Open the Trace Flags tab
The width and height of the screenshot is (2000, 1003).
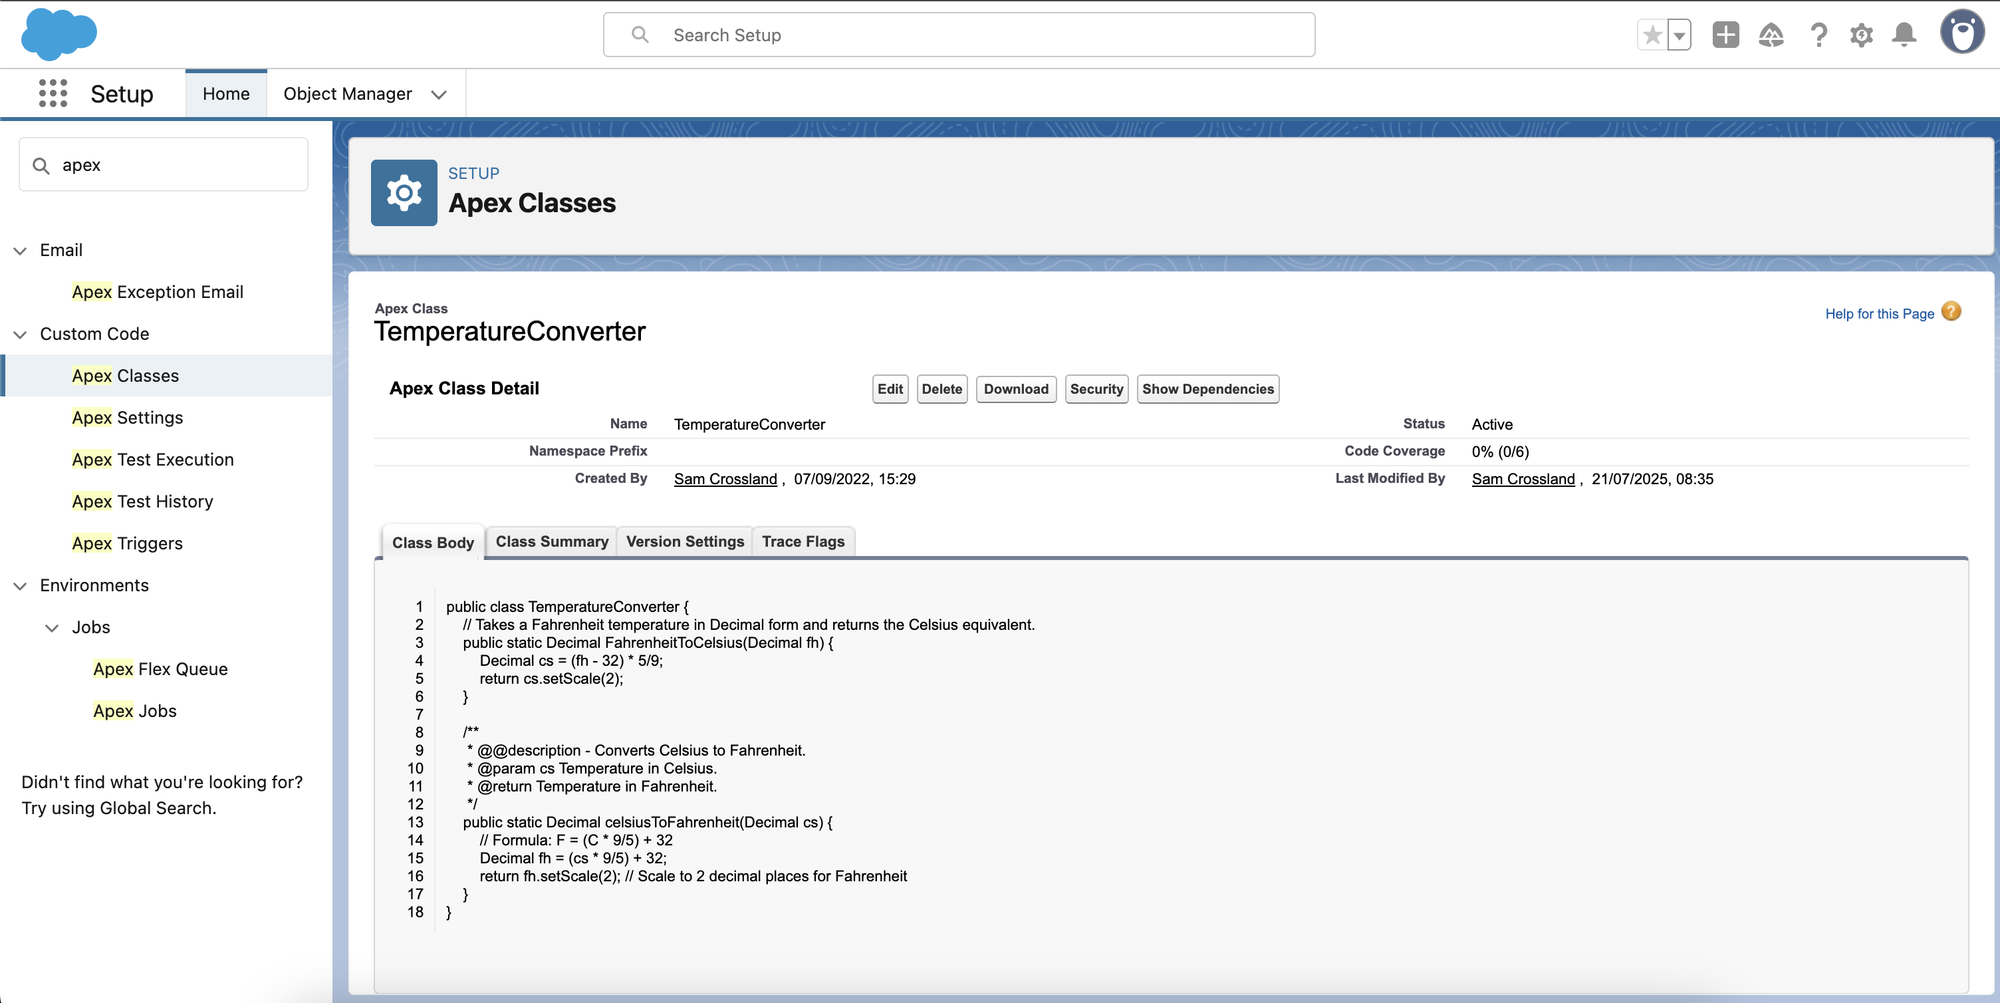pyautogui.click(x=803, y=541)
